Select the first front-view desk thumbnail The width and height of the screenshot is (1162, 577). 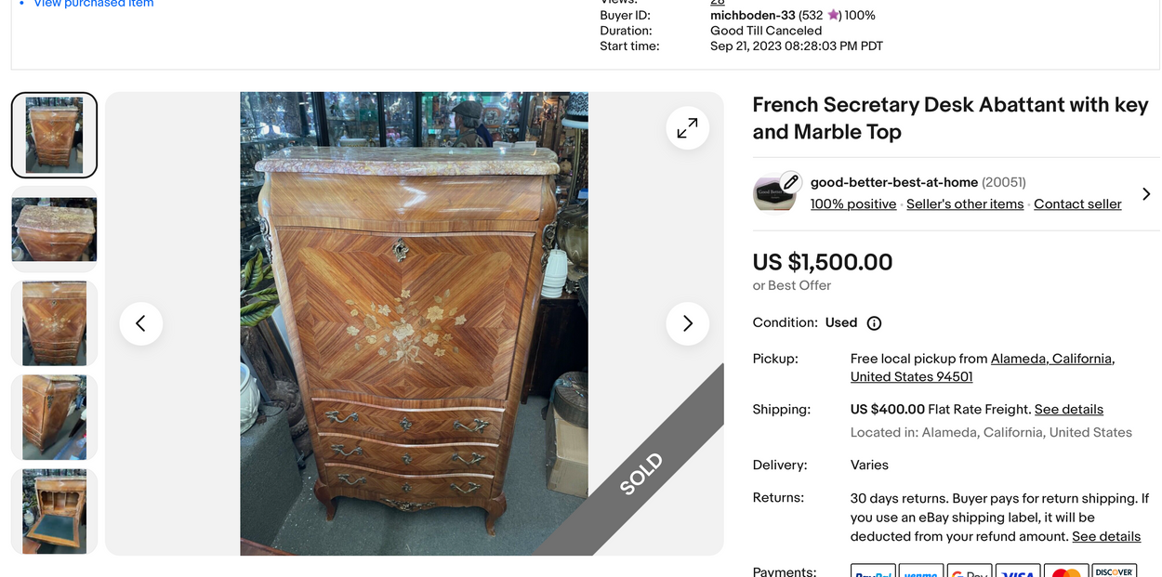tap(54, 136)
